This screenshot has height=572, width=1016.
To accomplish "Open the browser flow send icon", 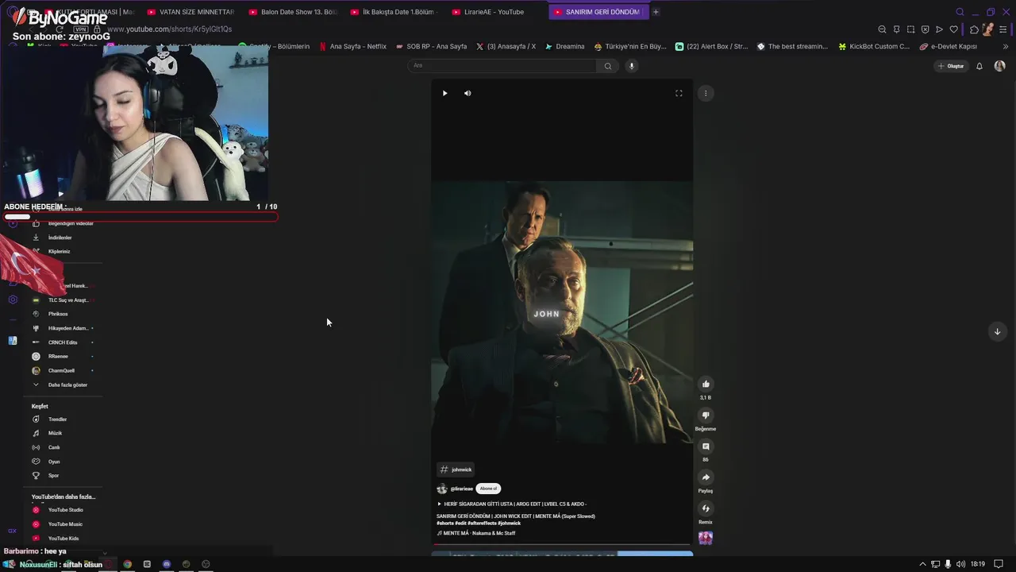I will (939, 29).
